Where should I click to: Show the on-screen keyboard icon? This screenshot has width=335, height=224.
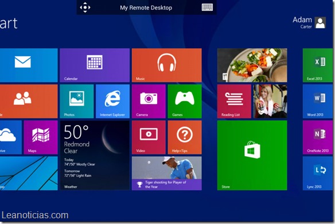pos(207,7)
